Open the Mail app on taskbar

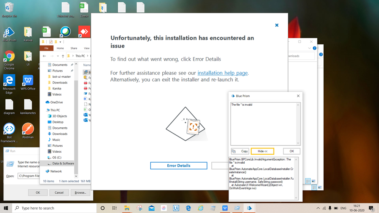[151, 208]
